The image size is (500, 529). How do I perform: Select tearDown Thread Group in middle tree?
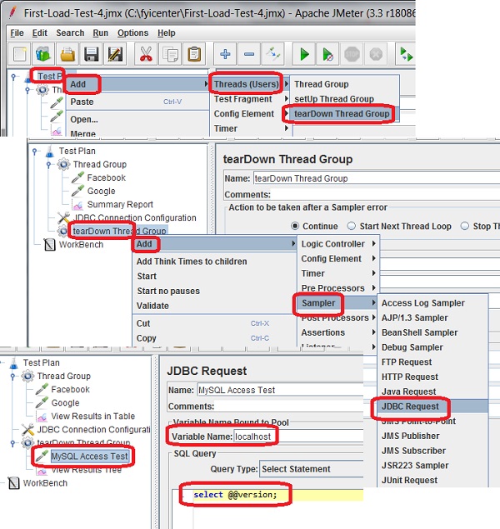[x=119, y=231]
